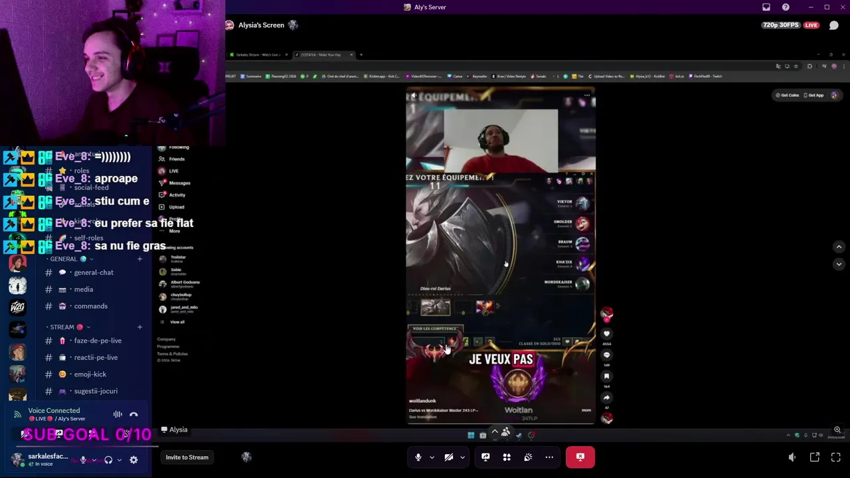Click Invite to Stream button

187,457
